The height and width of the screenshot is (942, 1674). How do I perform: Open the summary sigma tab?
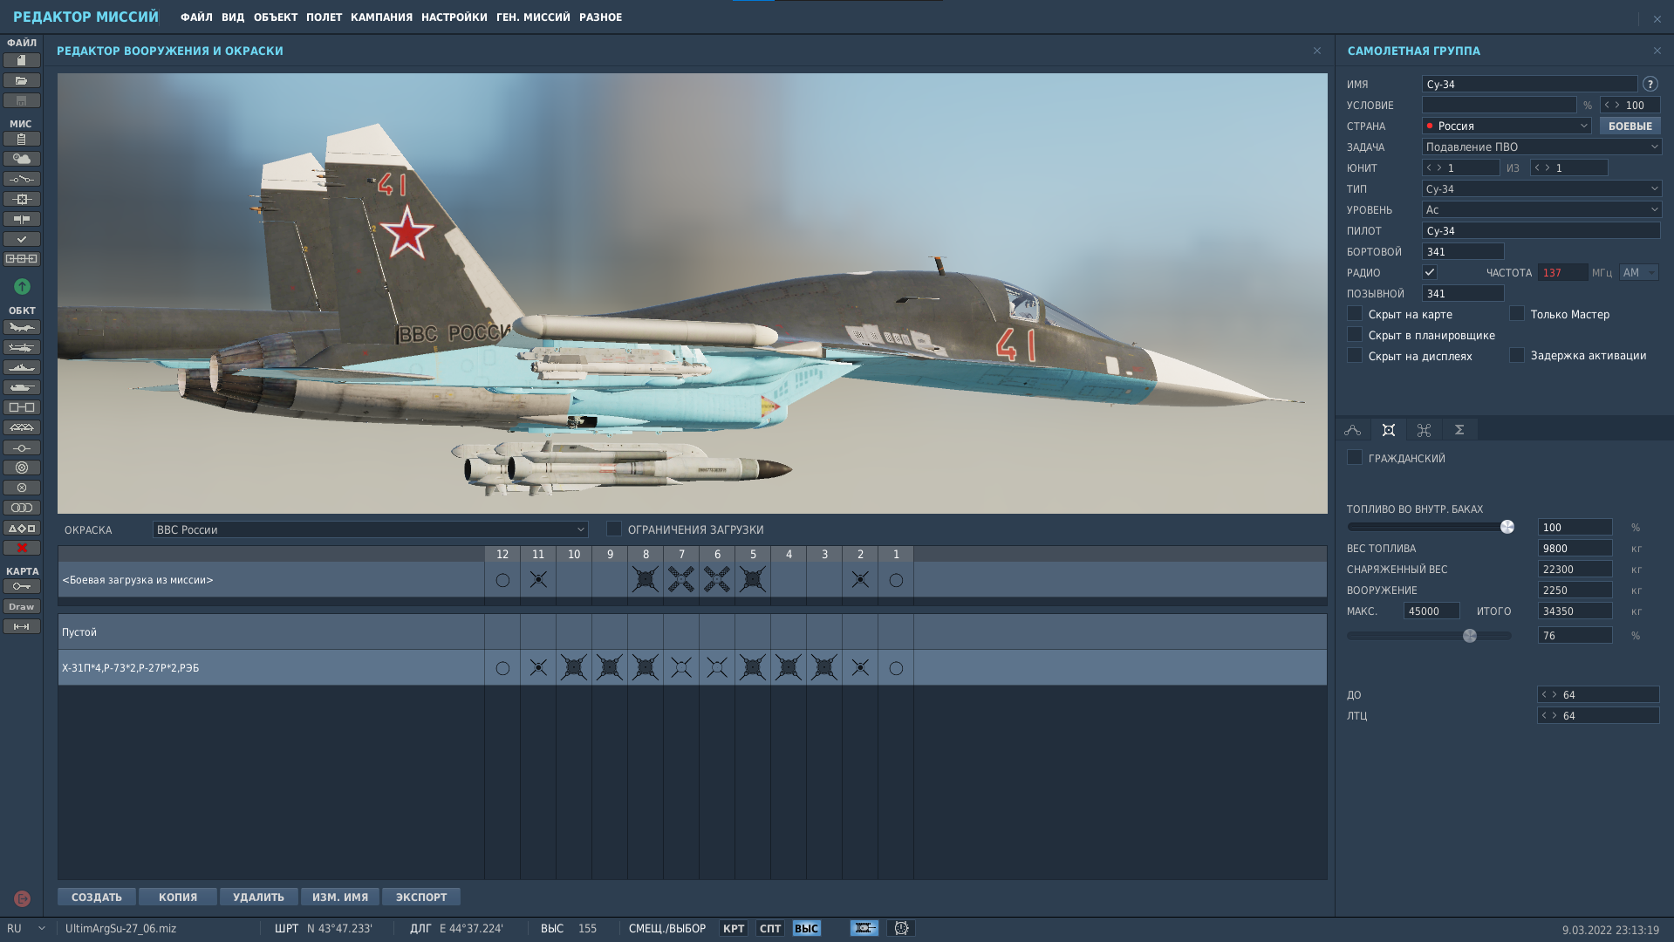tap(1459, 430)
